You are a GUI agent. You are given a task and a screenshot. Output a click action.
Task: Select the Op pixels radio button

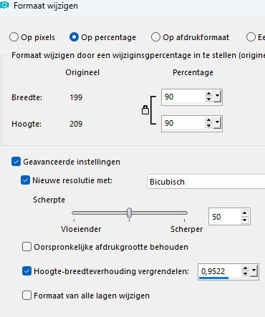[14, 37]
